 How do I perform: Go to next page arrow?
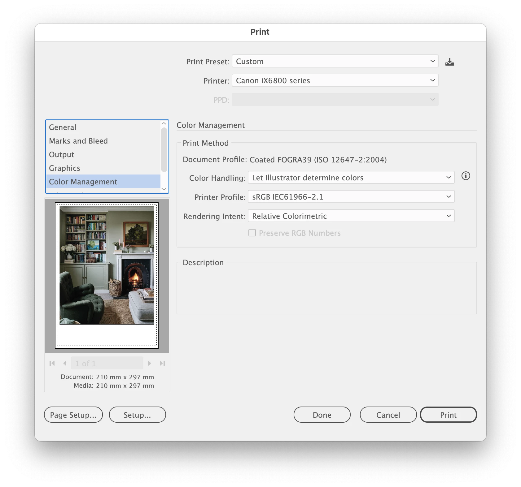click(x=150, y=363)
